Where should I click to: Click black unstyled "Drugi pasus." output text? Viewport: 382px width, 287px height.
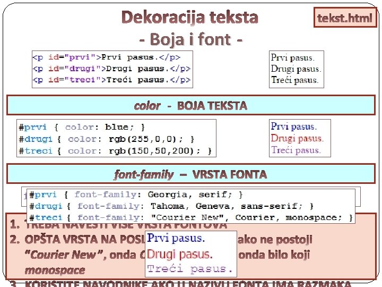(x=296, y=69)
